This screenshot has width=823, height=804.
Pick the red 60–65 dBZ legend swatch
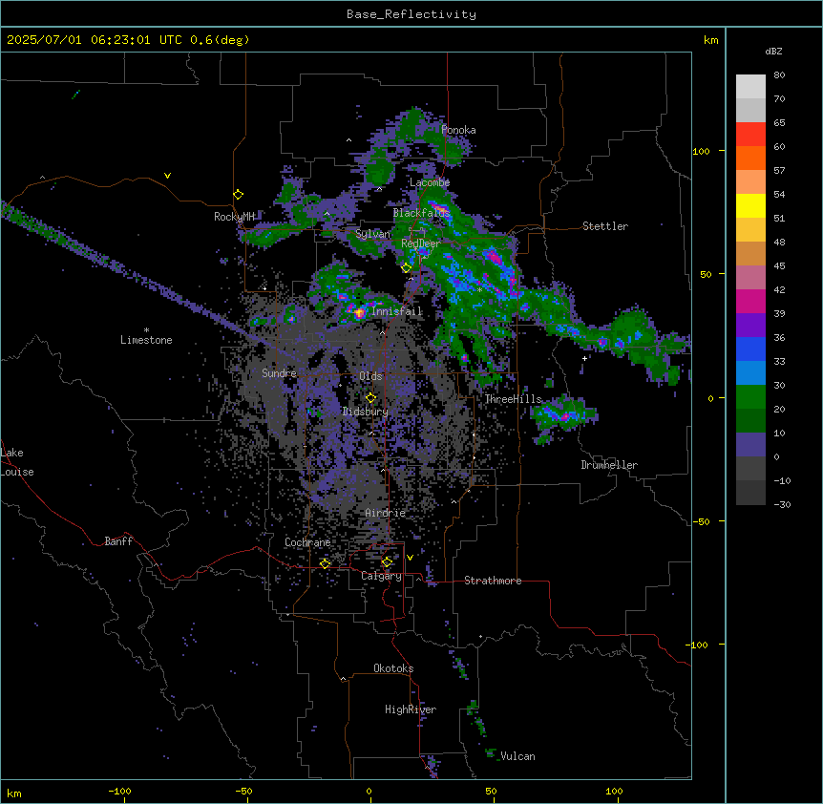coord(750,135)
